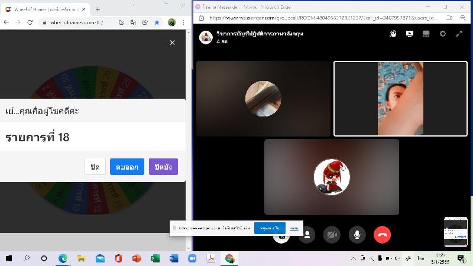Click the wheelofnames.com address bar
Image resolution: width=473 pixels, height=266 pixels.
[x=77, y=22]
